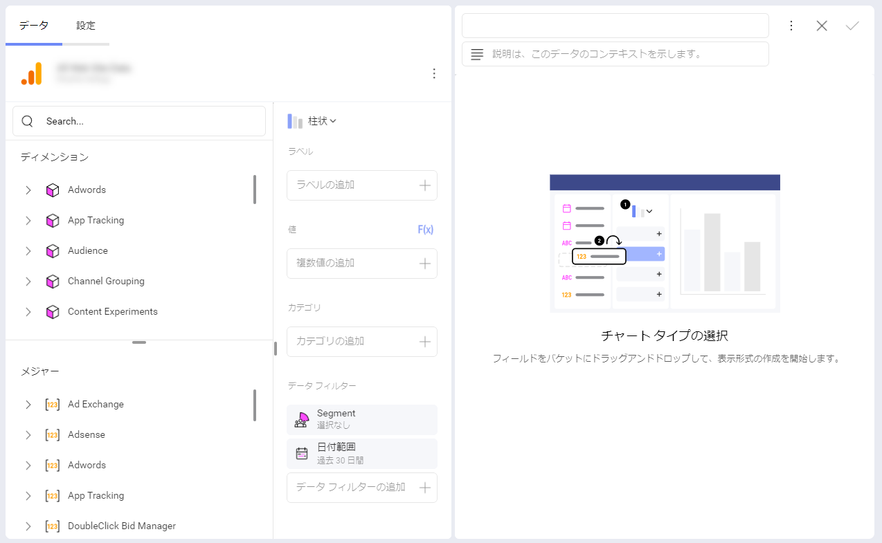Click the description lines icon
The image size is (882, 543).
pos(477,54)
